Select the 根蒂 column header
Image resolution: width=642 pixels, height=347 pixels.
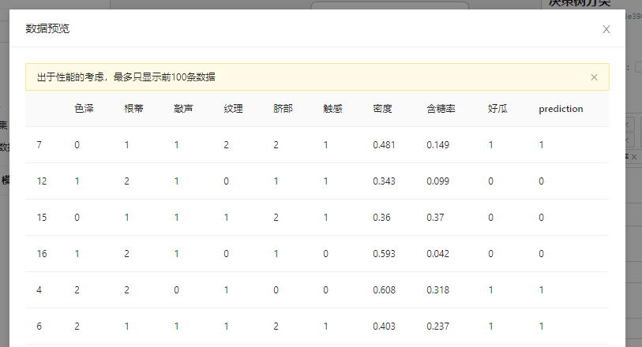pyautogui.click(x=134, y=109)
